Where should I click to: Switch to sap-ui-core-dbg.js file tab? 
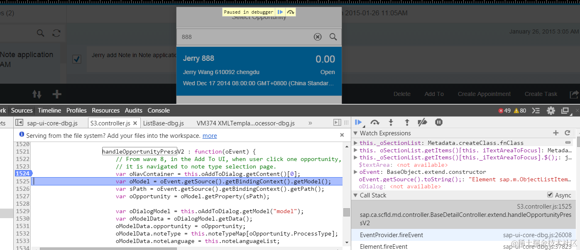point(52,123)
